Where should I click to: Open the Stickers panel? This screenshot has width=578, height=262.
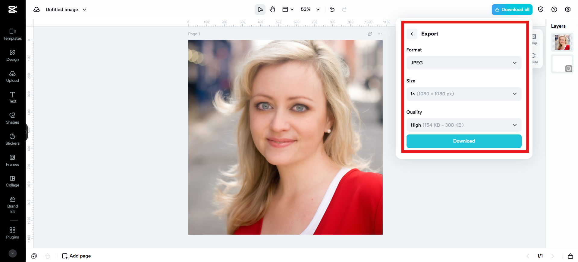click(12, 139)
